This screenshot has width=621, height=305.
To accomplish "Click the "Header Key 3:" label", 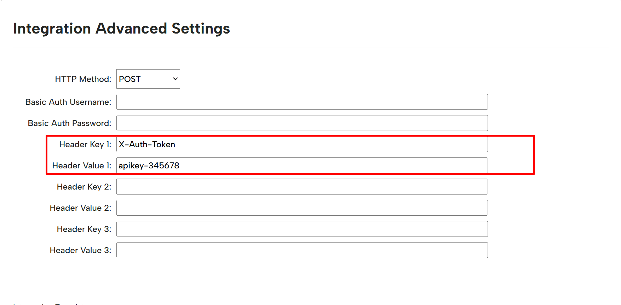I will tap(84, 229).
